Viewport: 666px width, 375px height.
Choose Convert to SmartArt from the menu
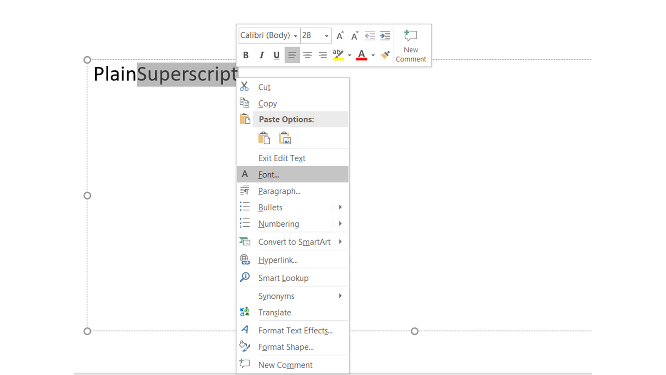[x=294, y=242]
